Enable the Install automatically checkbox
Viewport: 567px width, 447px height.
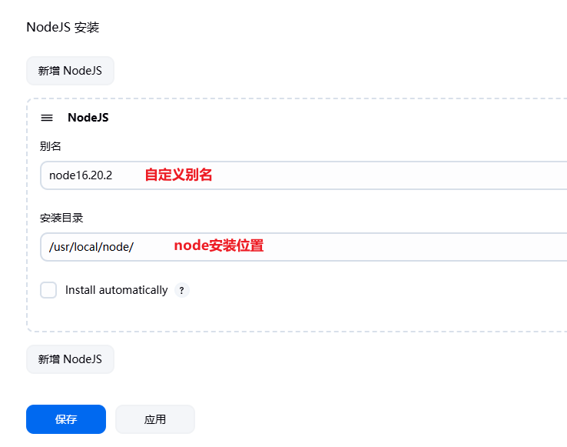pyautogui.click(x=48, y=290)
